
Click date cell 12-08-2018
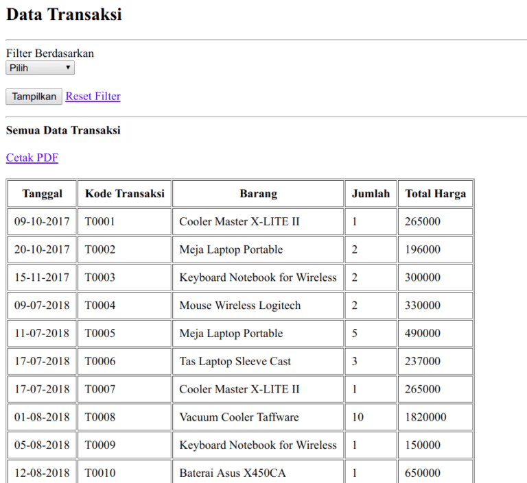(42, 471)
